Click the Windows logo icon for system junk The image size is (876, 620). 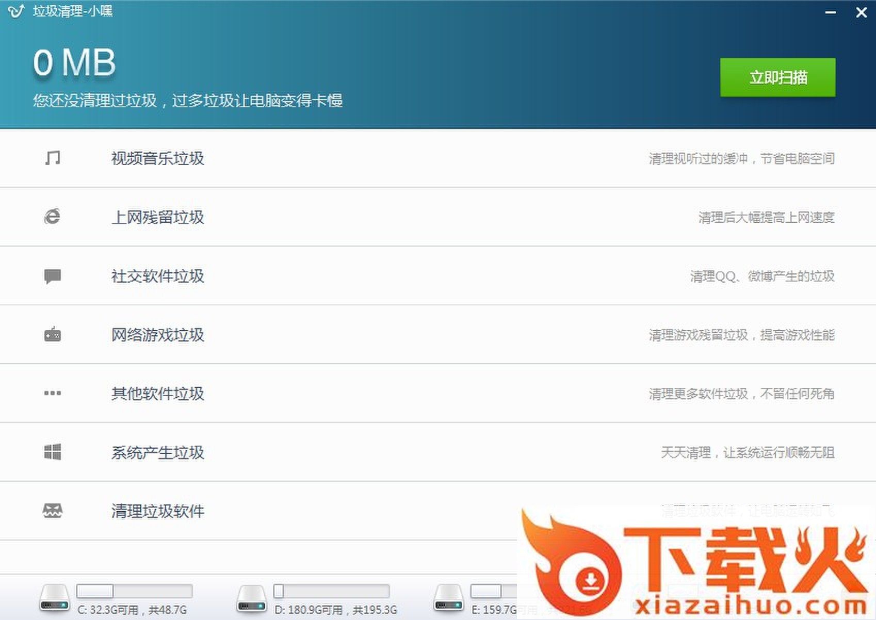coord(53,452)
